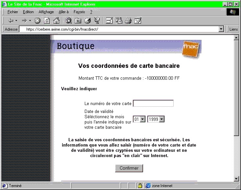Open the year 1999 dropdown

tap(162, 119)
